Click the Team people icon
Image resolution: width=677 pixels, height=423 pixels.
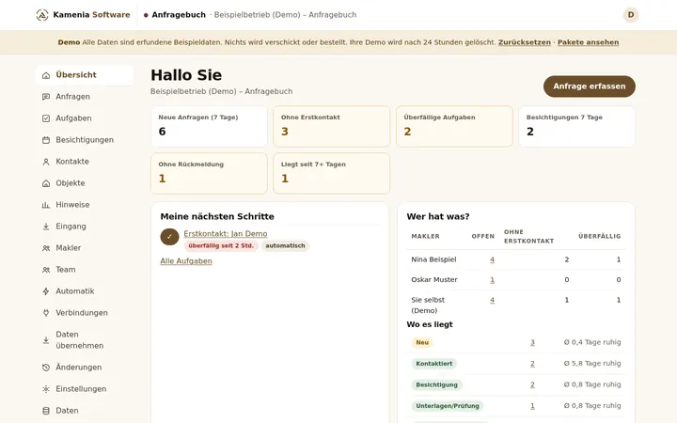pos(46,270)
